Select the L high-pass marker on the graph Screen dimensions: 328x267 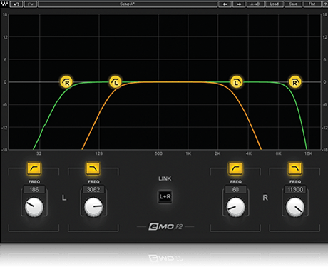pos(116,82)
